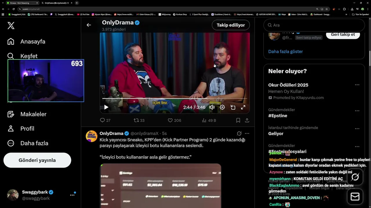Image resolution: width=371 pixels, height=208 pixels.
Task: Bookmark this page with star icon
Action: [327, 9]
